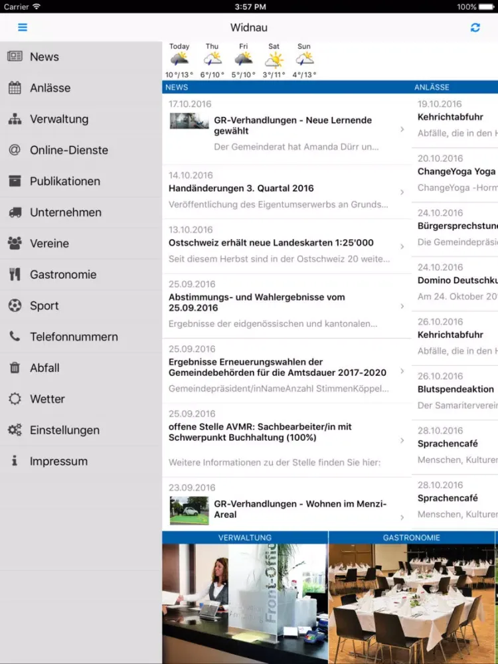Open the Gastronomie banquet hall photo
498x664 pixels.
[412, 604]
